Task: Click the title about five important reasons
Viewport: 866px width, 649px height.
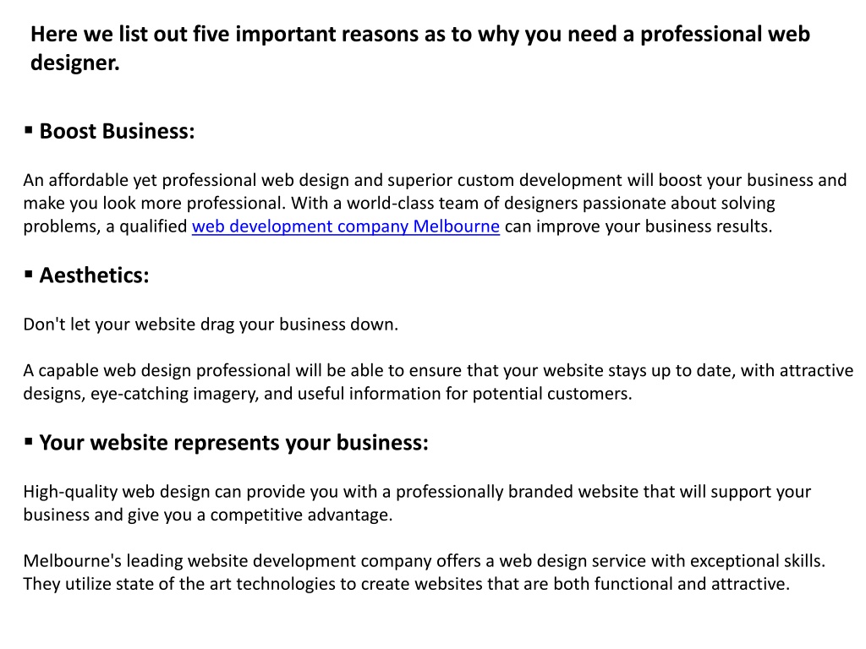Action: pyautogui.click(x=419, y=48)
